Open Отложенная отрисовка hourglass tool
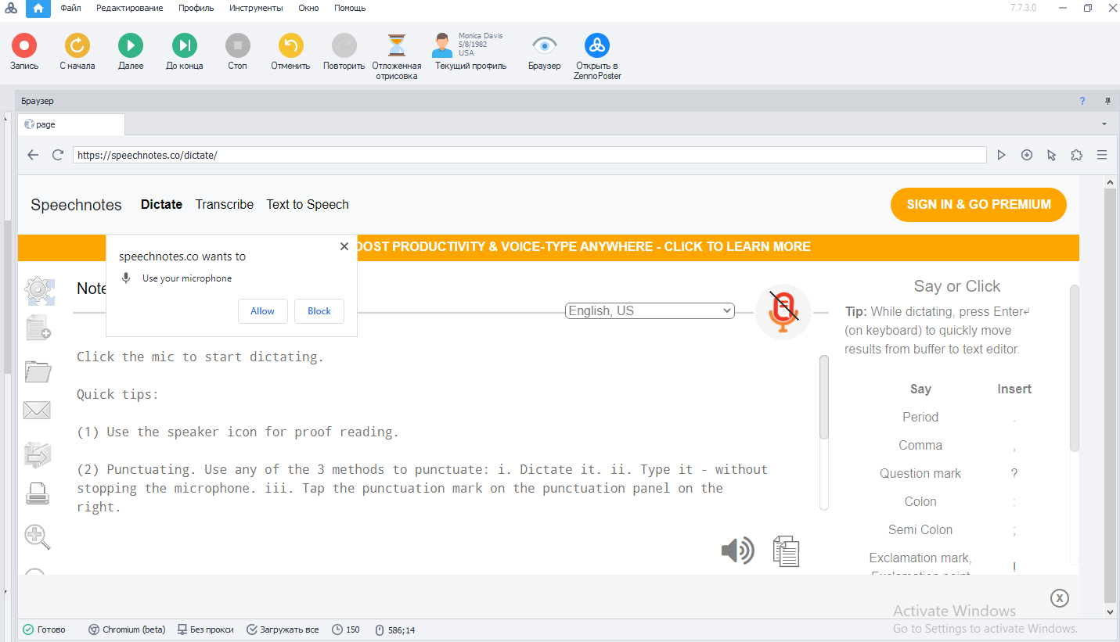 pyautogui.click(x=397, y=46)
